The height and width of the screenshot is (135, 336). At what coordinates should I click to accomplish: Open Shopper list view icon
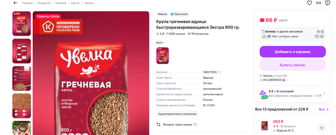317,36
